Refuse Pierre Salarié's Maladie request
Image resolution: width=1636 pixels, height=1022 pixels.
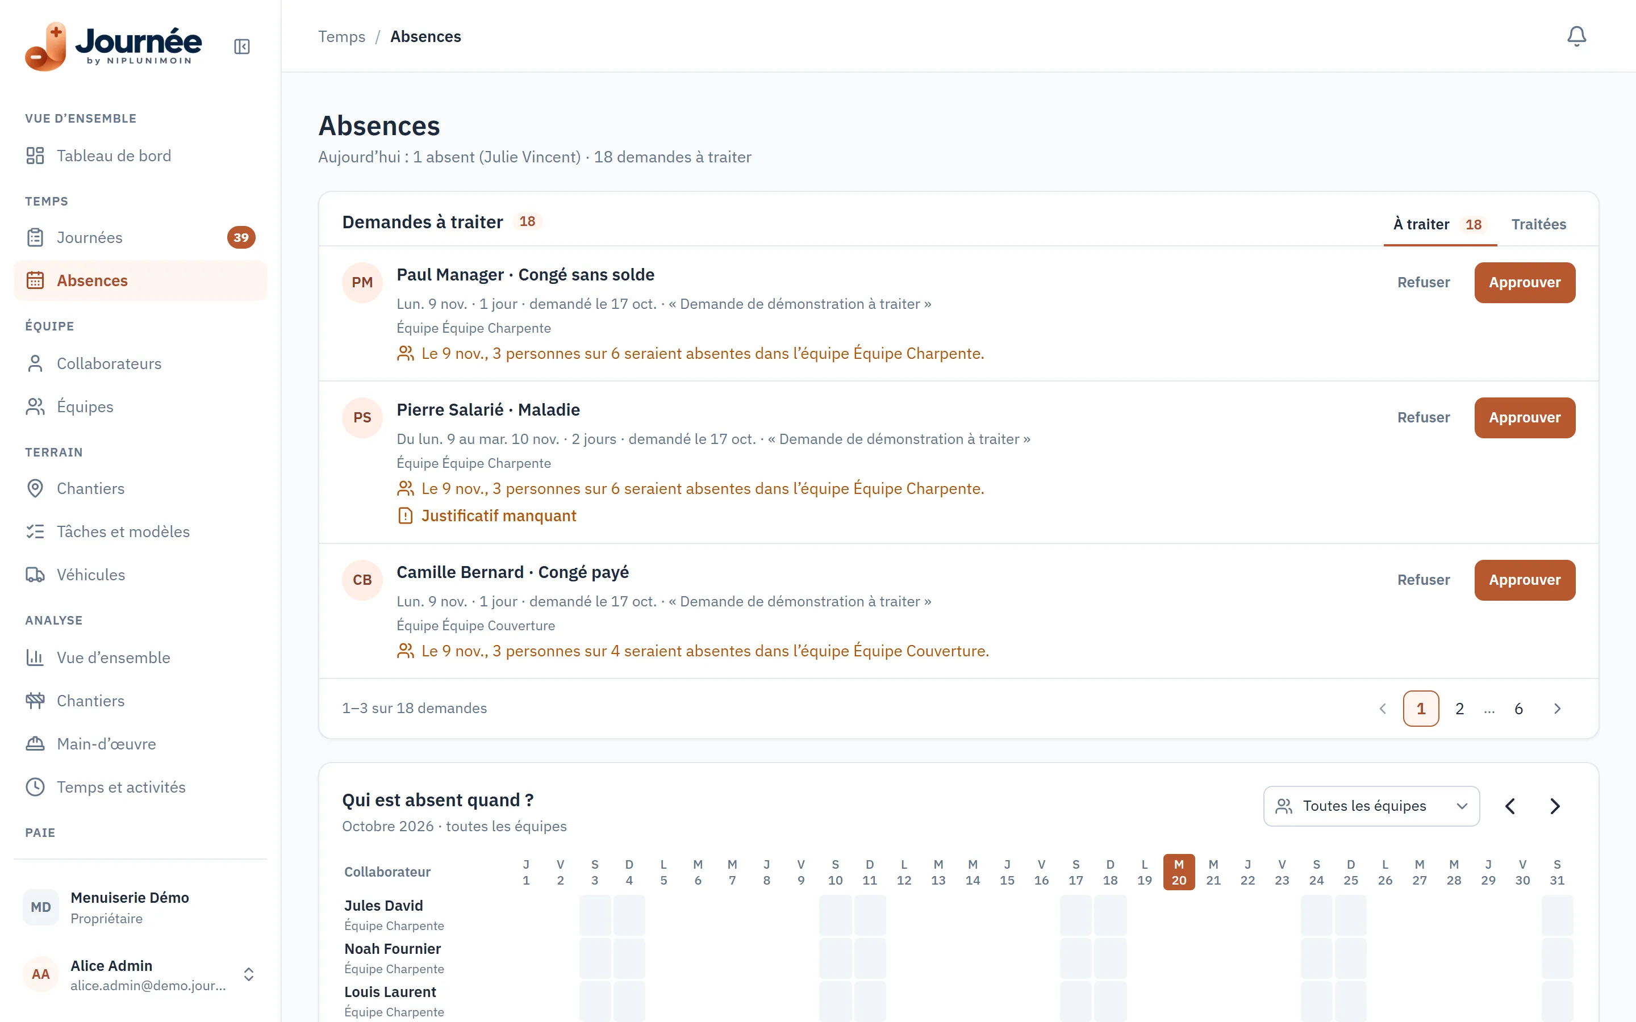[x=1423, y=418]
